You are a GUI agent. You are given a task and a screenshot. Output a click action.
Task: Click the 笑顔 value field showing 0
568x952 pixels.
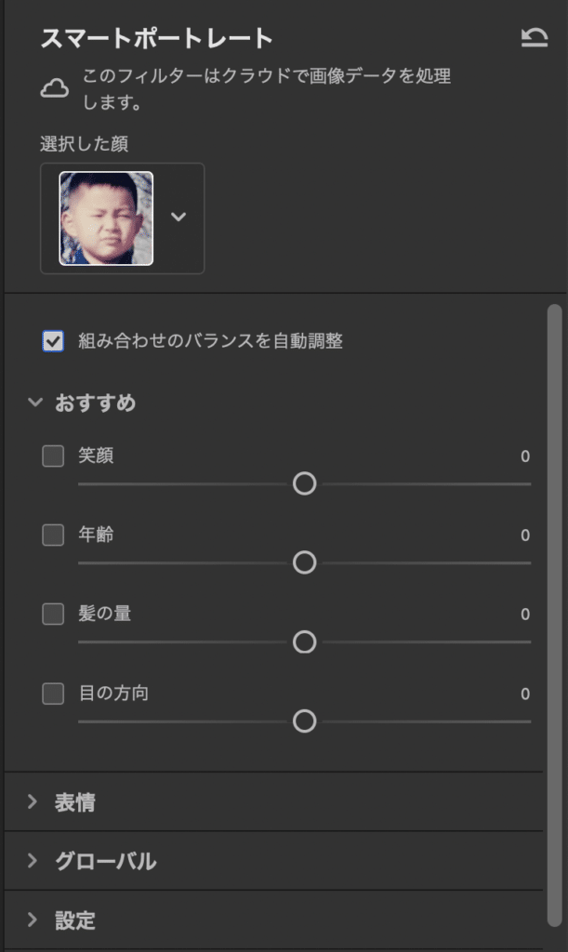[x=525, y=456]
